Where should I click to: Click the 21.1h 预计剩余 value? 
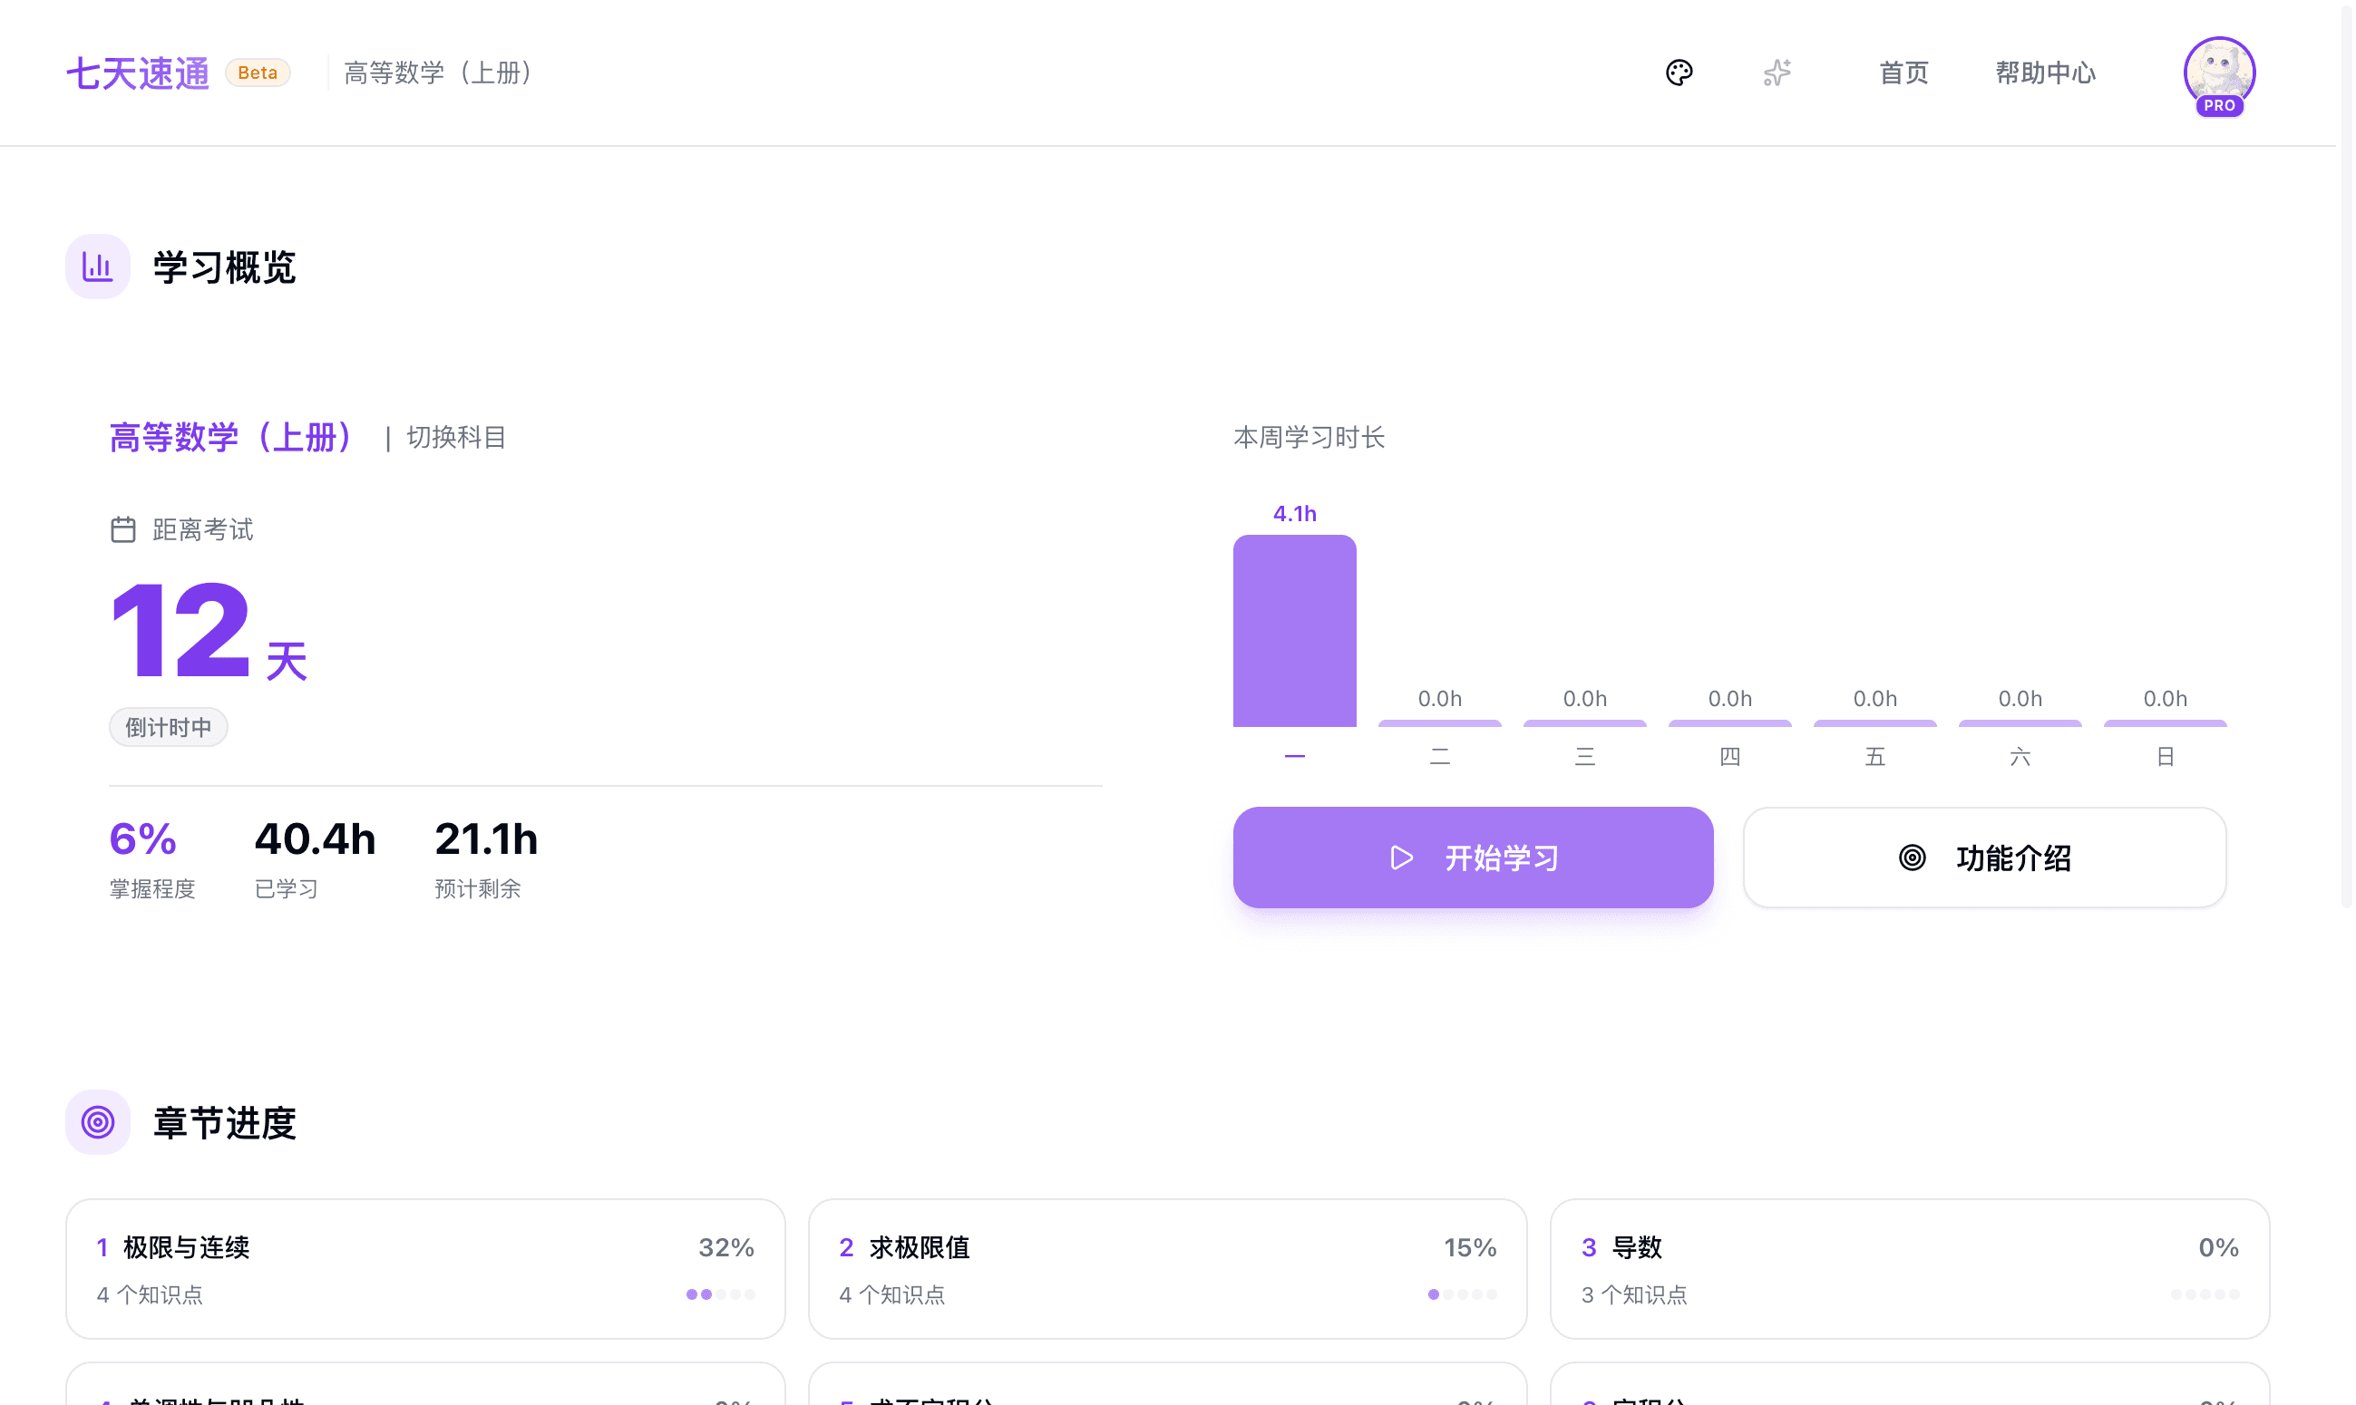coord(487,838)
